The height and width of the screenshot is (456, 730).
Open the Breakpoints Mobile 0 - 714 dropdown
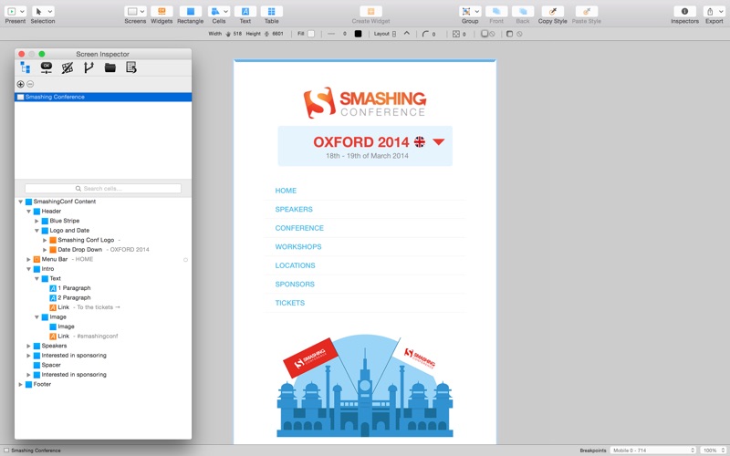tap(652, 451)
